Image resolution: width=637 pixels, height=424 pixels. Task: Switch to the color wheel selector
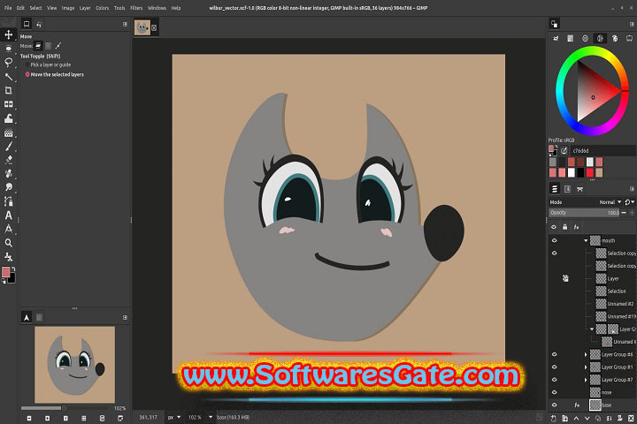click(600, 39)
